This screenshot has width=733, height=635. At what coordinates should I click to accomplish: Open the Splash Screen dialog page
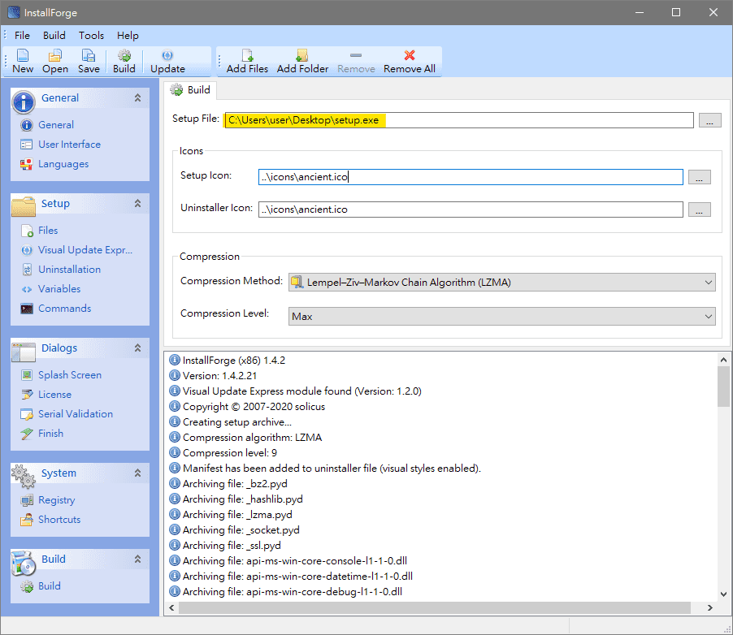tap(70, 374)
